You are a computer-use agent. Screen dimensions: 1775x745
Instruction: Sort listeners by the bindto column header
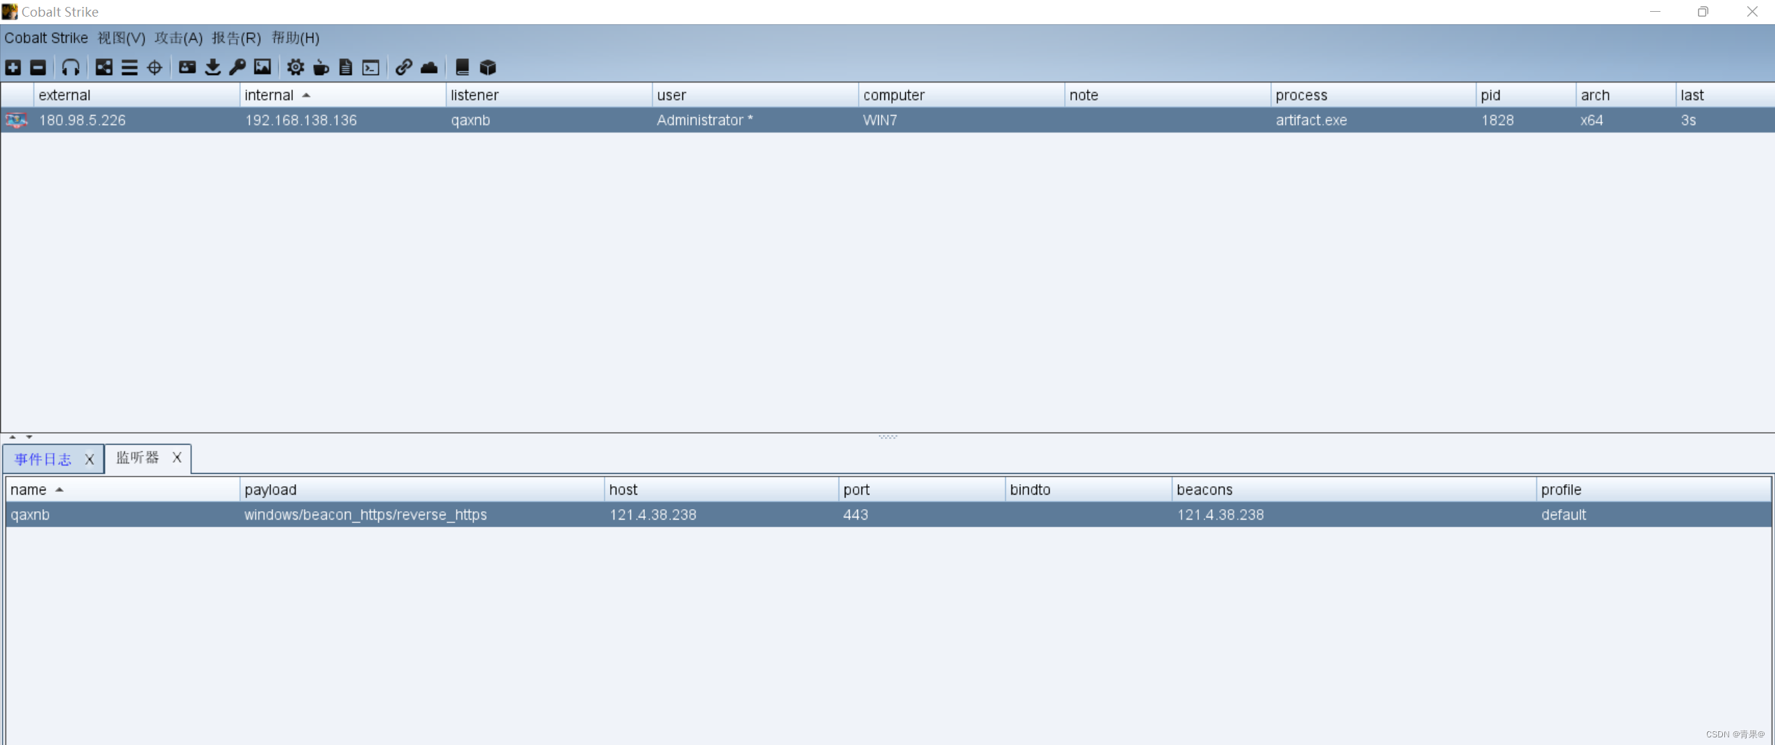coord(1088,490)
